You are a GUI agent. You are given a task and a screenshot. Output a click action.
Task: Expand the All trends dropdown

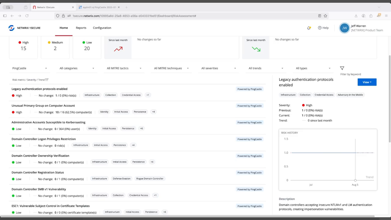pos(266,68)
